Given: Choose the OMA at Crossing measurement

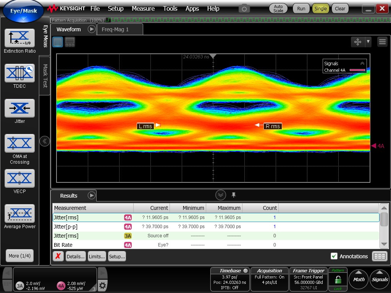Looking at the screenshot, I should (x=19, y=143).
